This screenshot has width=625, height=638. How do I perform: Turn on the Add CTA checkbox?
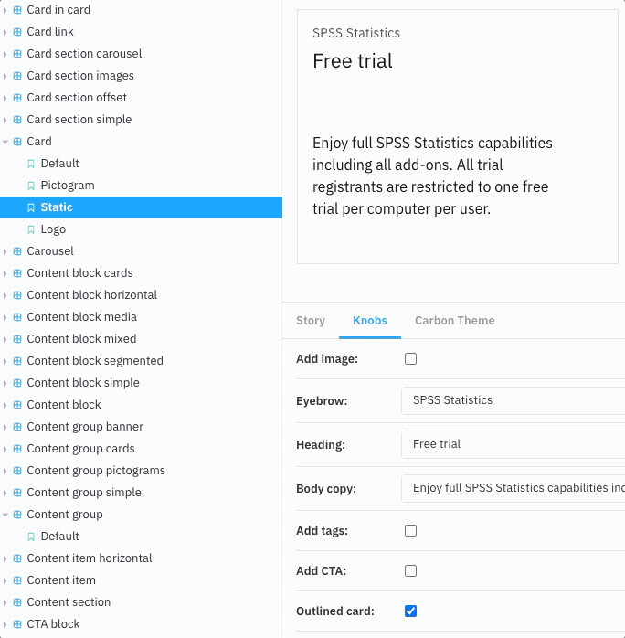pos(410,571)
